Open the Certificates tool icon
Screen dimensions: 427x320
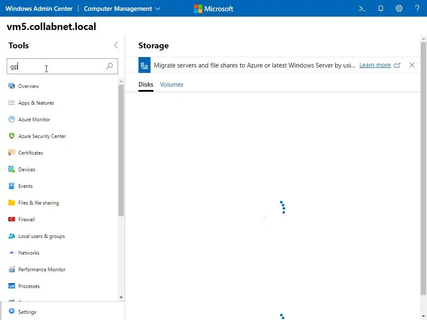(x=12, y=153)
